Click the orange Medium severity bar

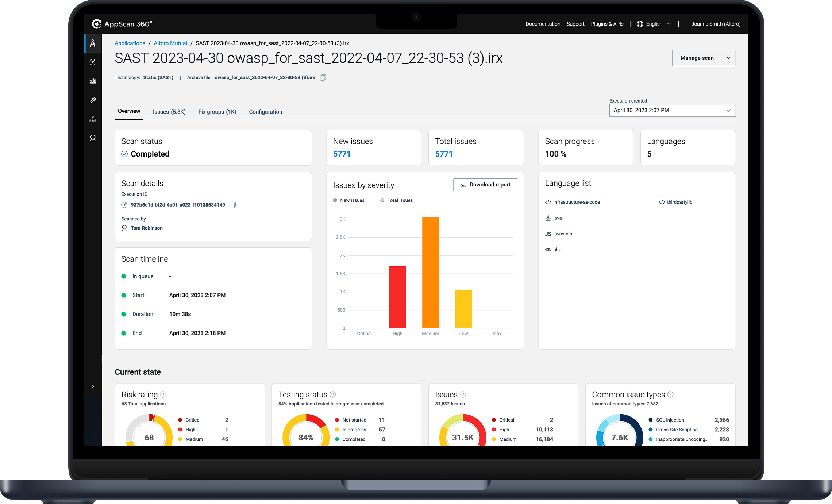click(x=430, y=272)
